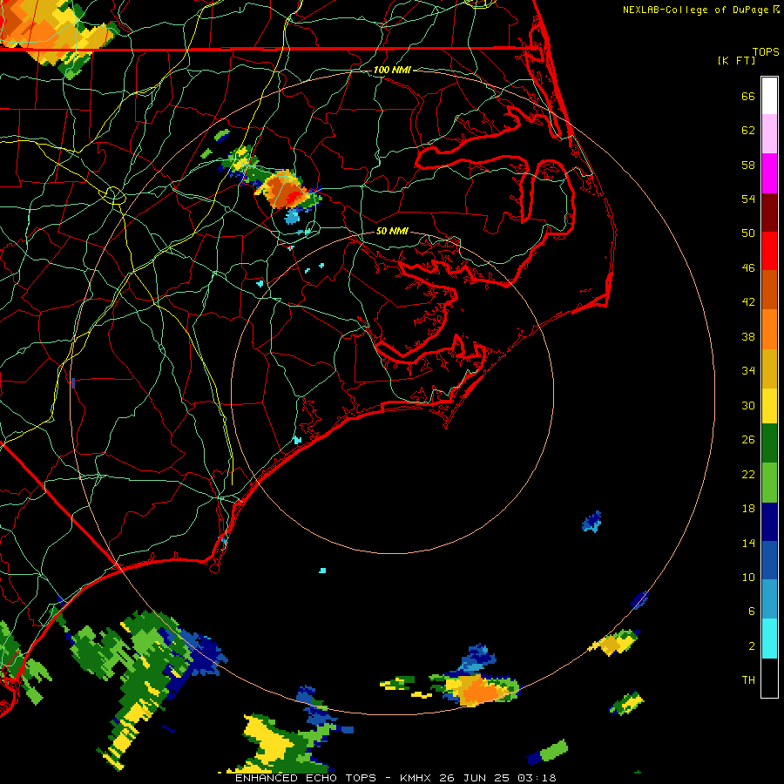Click the 62 legend value

(748, 131)
